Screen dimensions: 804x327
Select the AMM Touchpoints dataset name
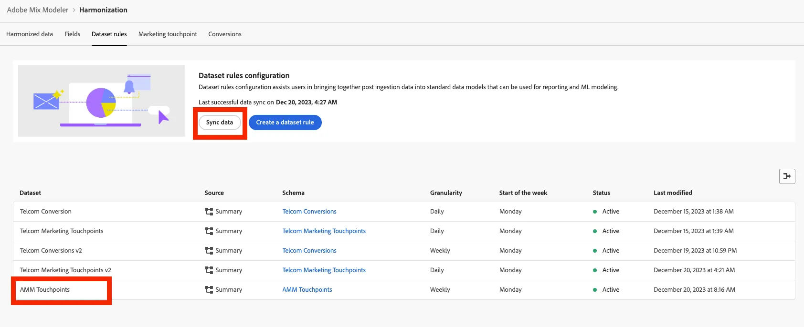click(45, 290)
